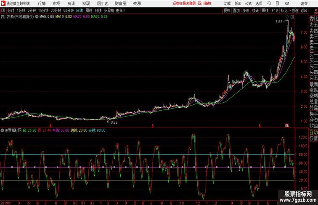Click the 天线: 80.00 indicator value
Screen dimensions: 318x205
tap(97, 130)
